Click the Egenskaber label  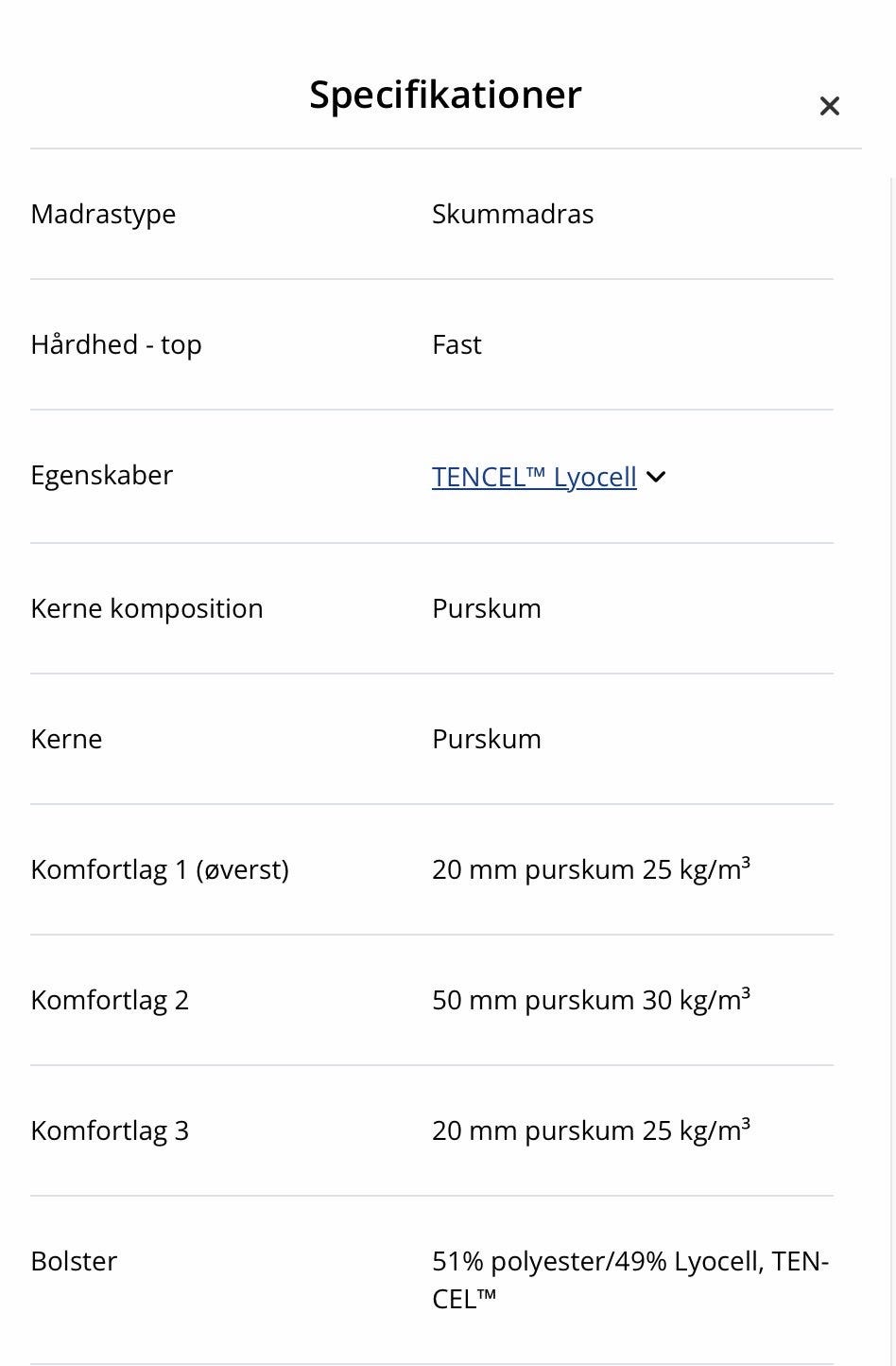coord(101,475)
